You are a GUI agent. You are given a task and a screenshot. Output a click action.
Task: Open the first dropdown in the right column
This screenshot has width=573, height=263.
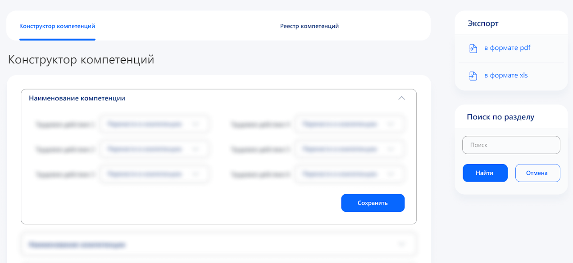pyautogui.click(x=349, y=124)
